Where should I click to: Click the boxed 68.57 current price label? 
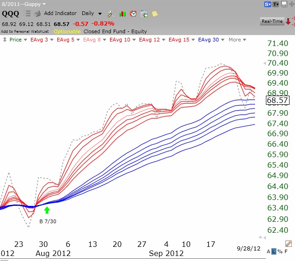click(278, 100)
